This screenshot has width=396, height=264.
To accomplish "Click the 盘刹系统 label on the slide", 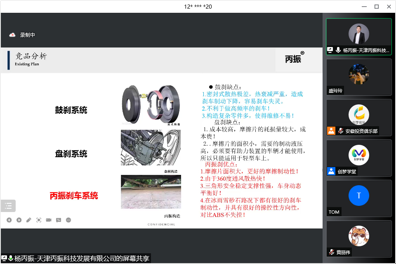I will (71, 153).
